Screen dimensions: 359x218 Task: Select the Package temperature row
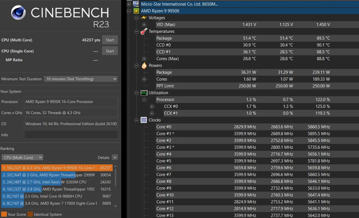click(x=257, y=38)
